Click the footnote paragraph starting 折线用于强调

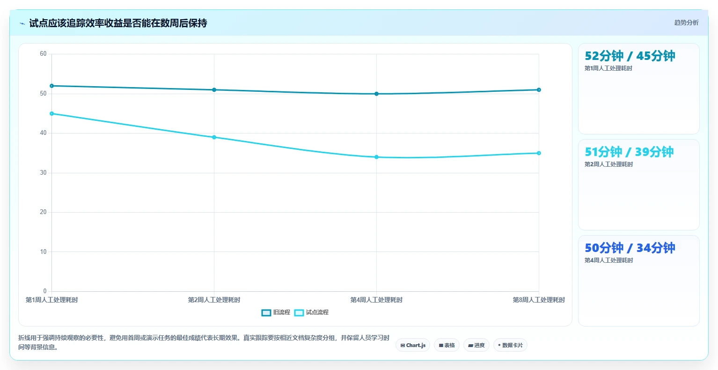204,342
